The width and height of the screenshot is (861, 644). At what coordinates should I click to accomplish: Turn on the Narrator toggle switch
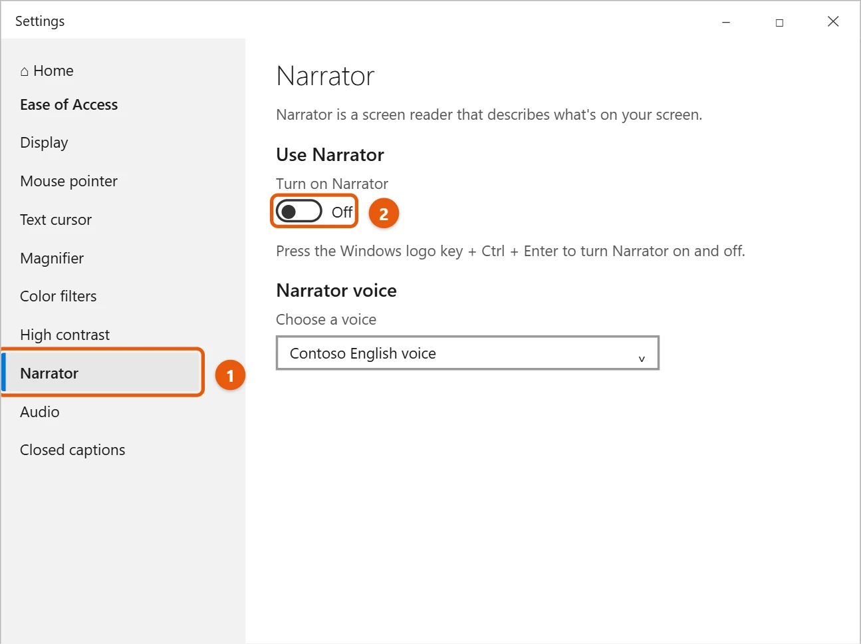pyautogui.click(x=299, y=212)
